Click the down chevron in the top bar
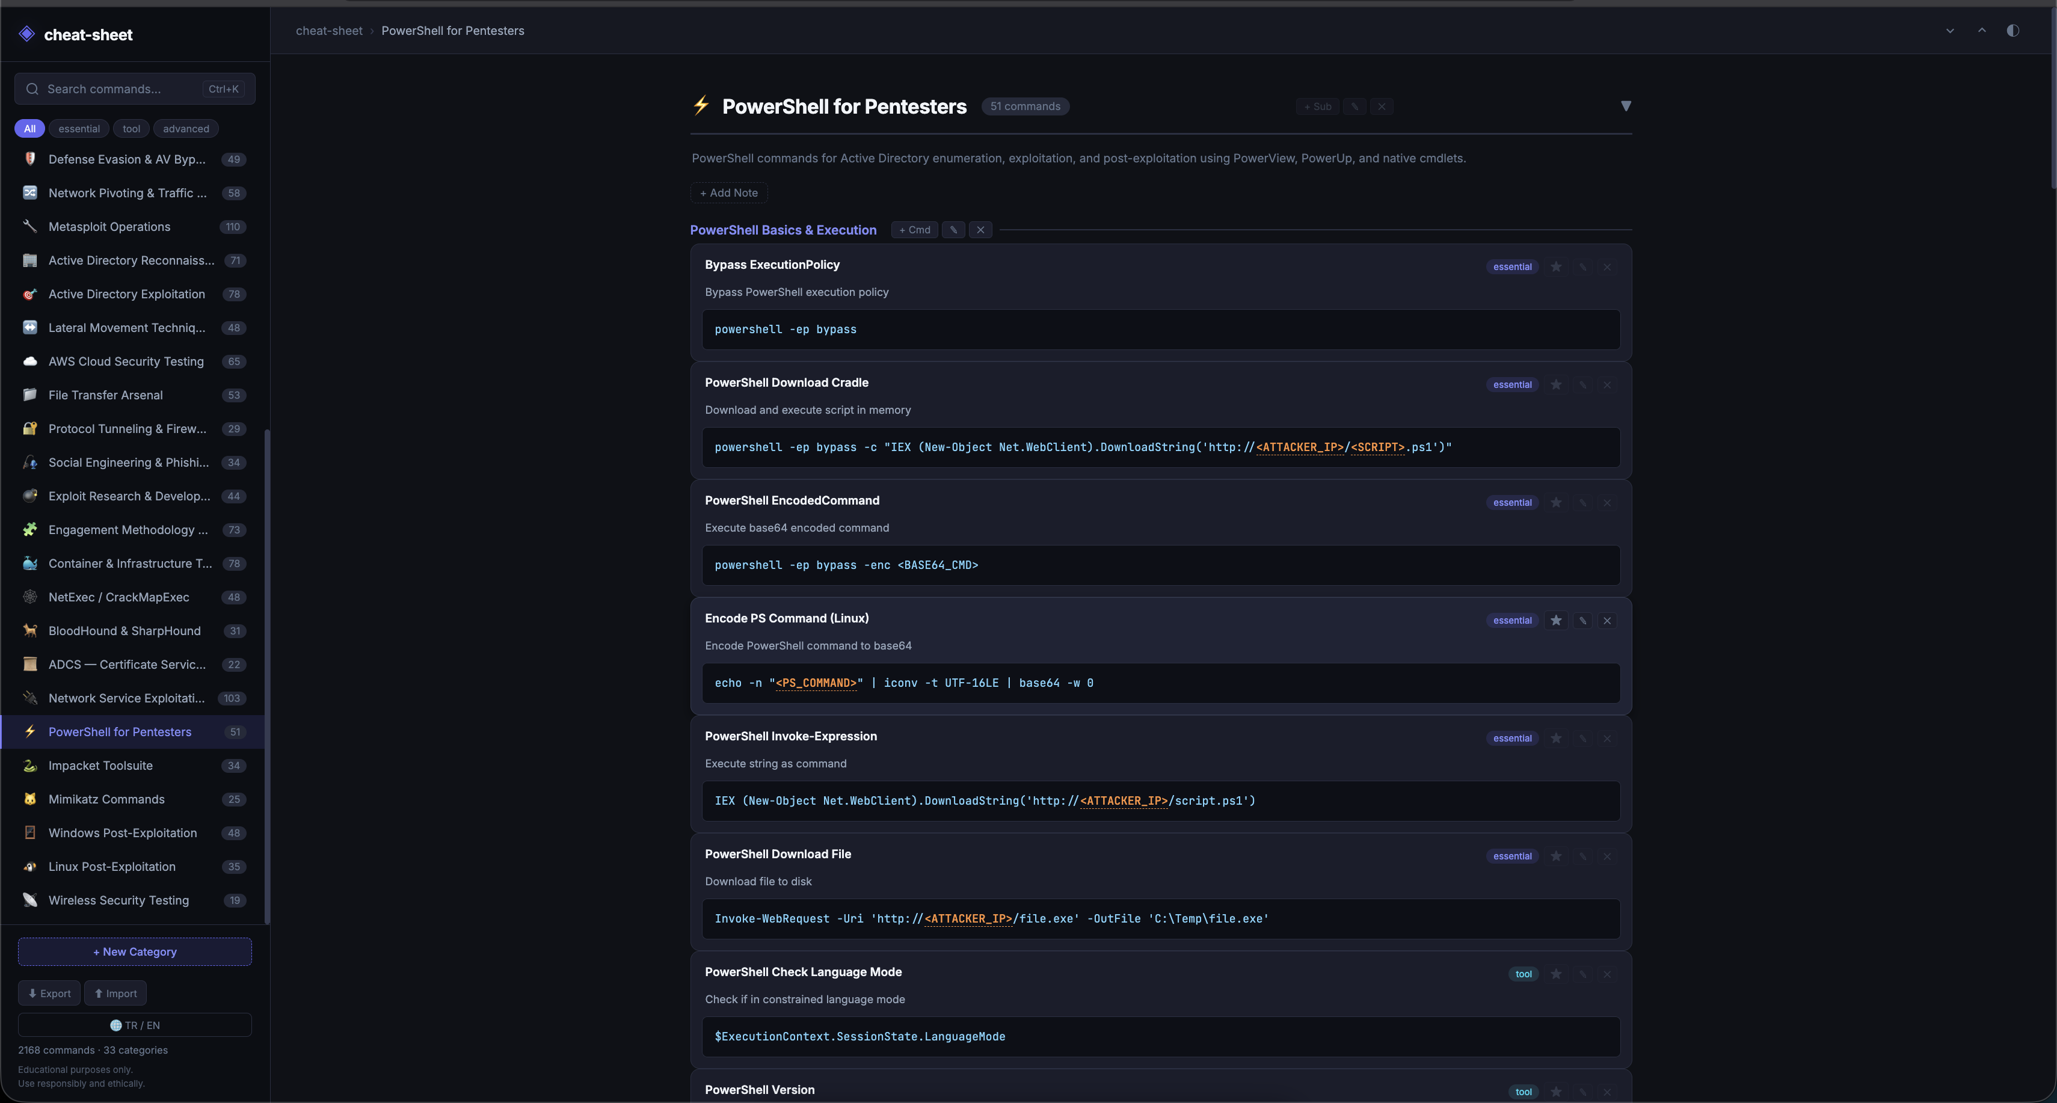Screen dimensions: 2057x1103 [x=1950, y=30]
